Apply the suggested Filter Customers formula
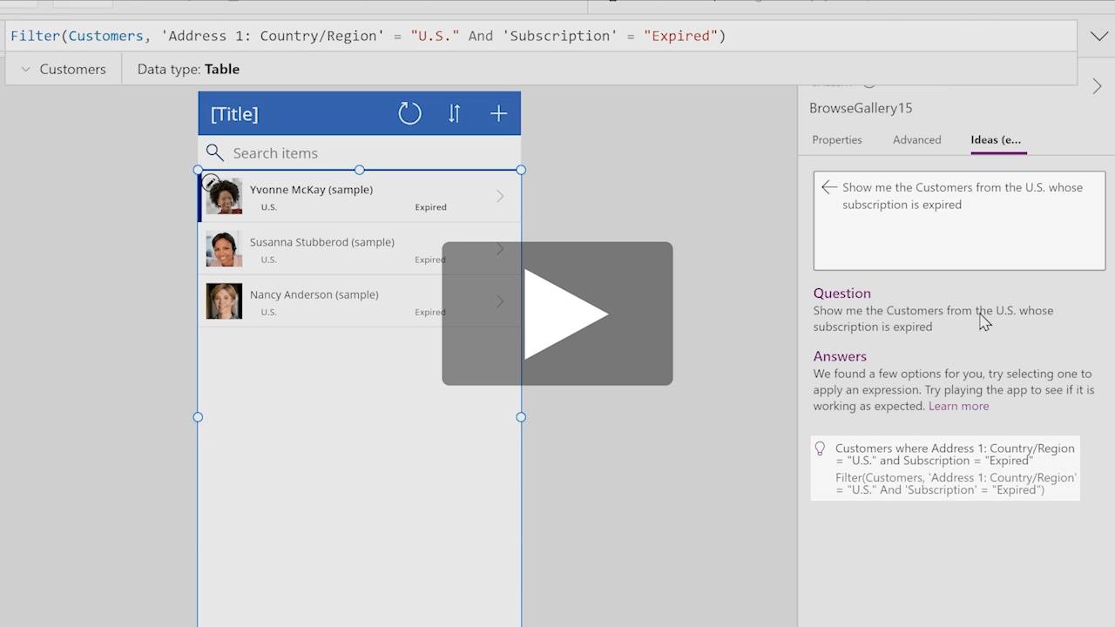Viewport: 1115px width, 627px height. [x=955, y=483]
